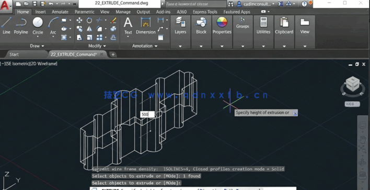Screen dimensions: 370x190
Task: Open the Text tool dropdown arrow
Action: point(128,37)
